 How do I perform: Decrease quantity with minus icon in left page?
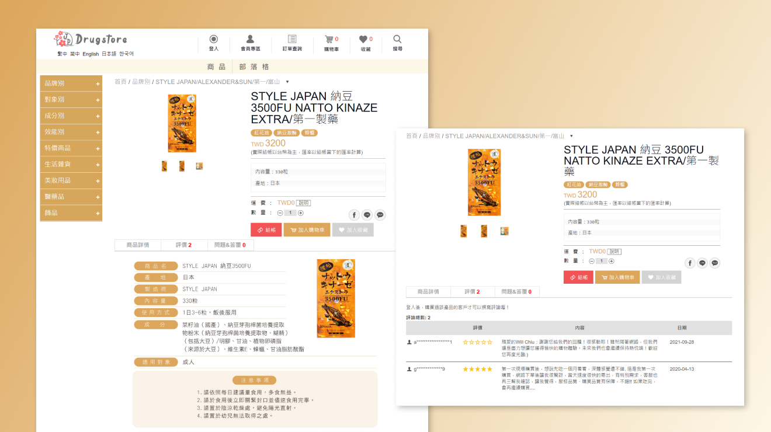point(280,213)
